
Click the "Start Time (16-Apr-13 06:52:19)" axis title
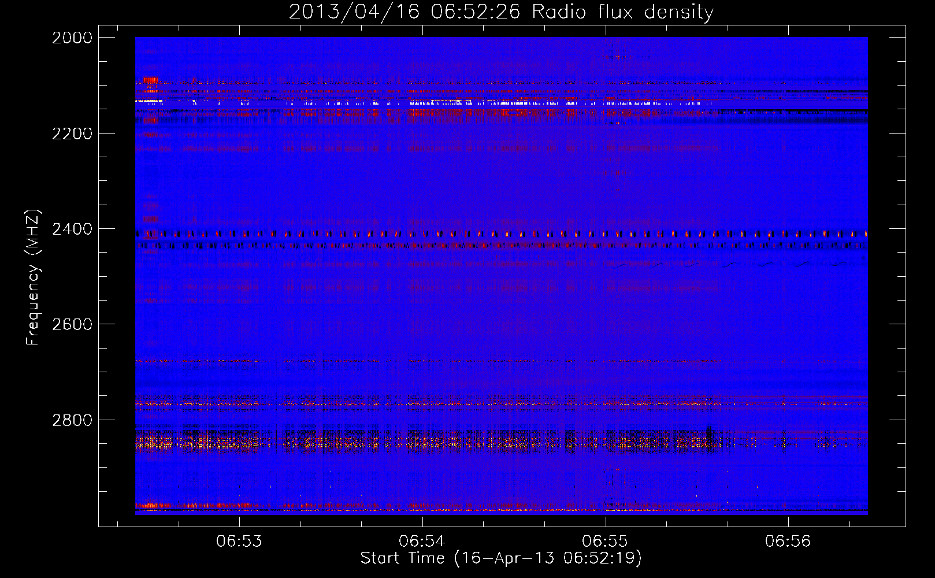[501, 558]
